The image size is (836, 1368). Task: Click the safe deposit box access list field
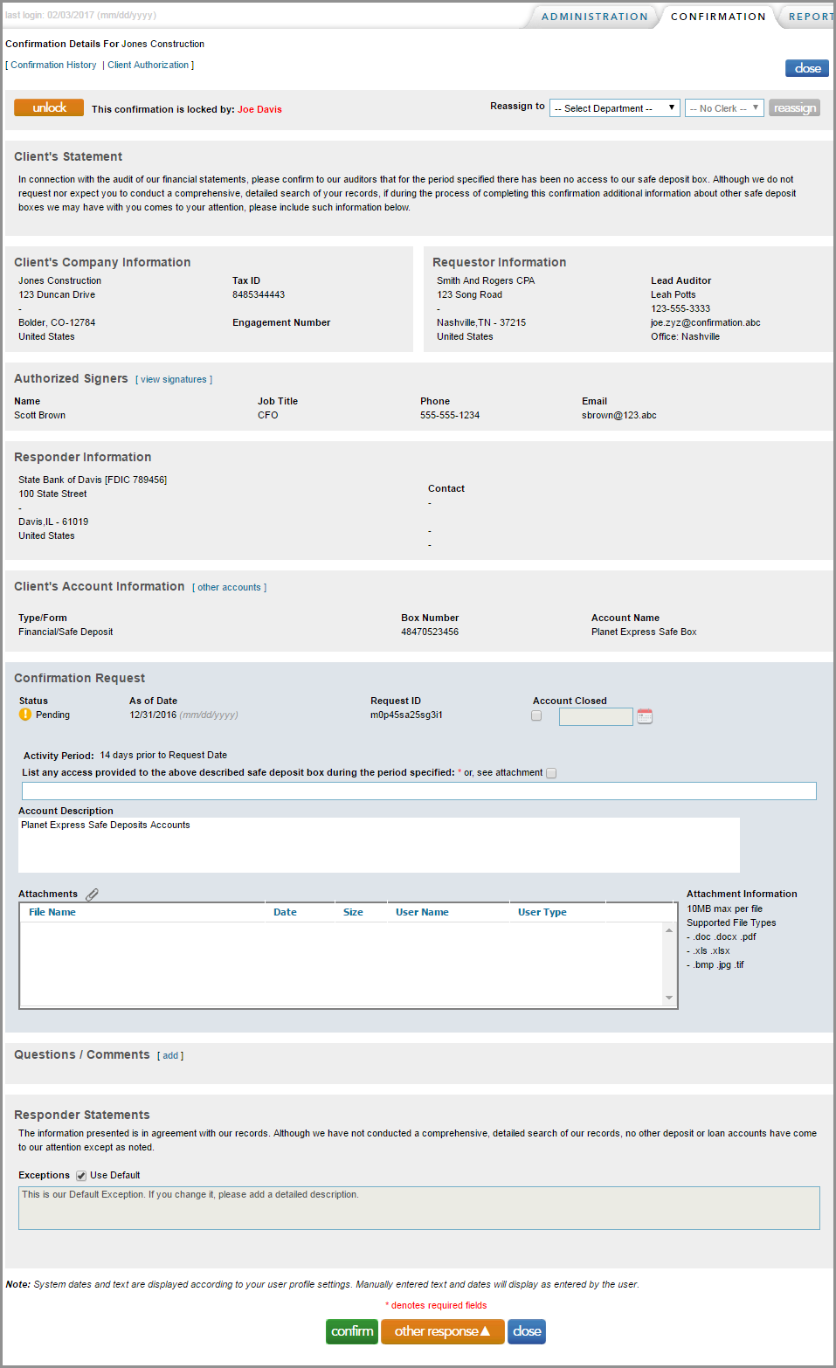[418, 791]
